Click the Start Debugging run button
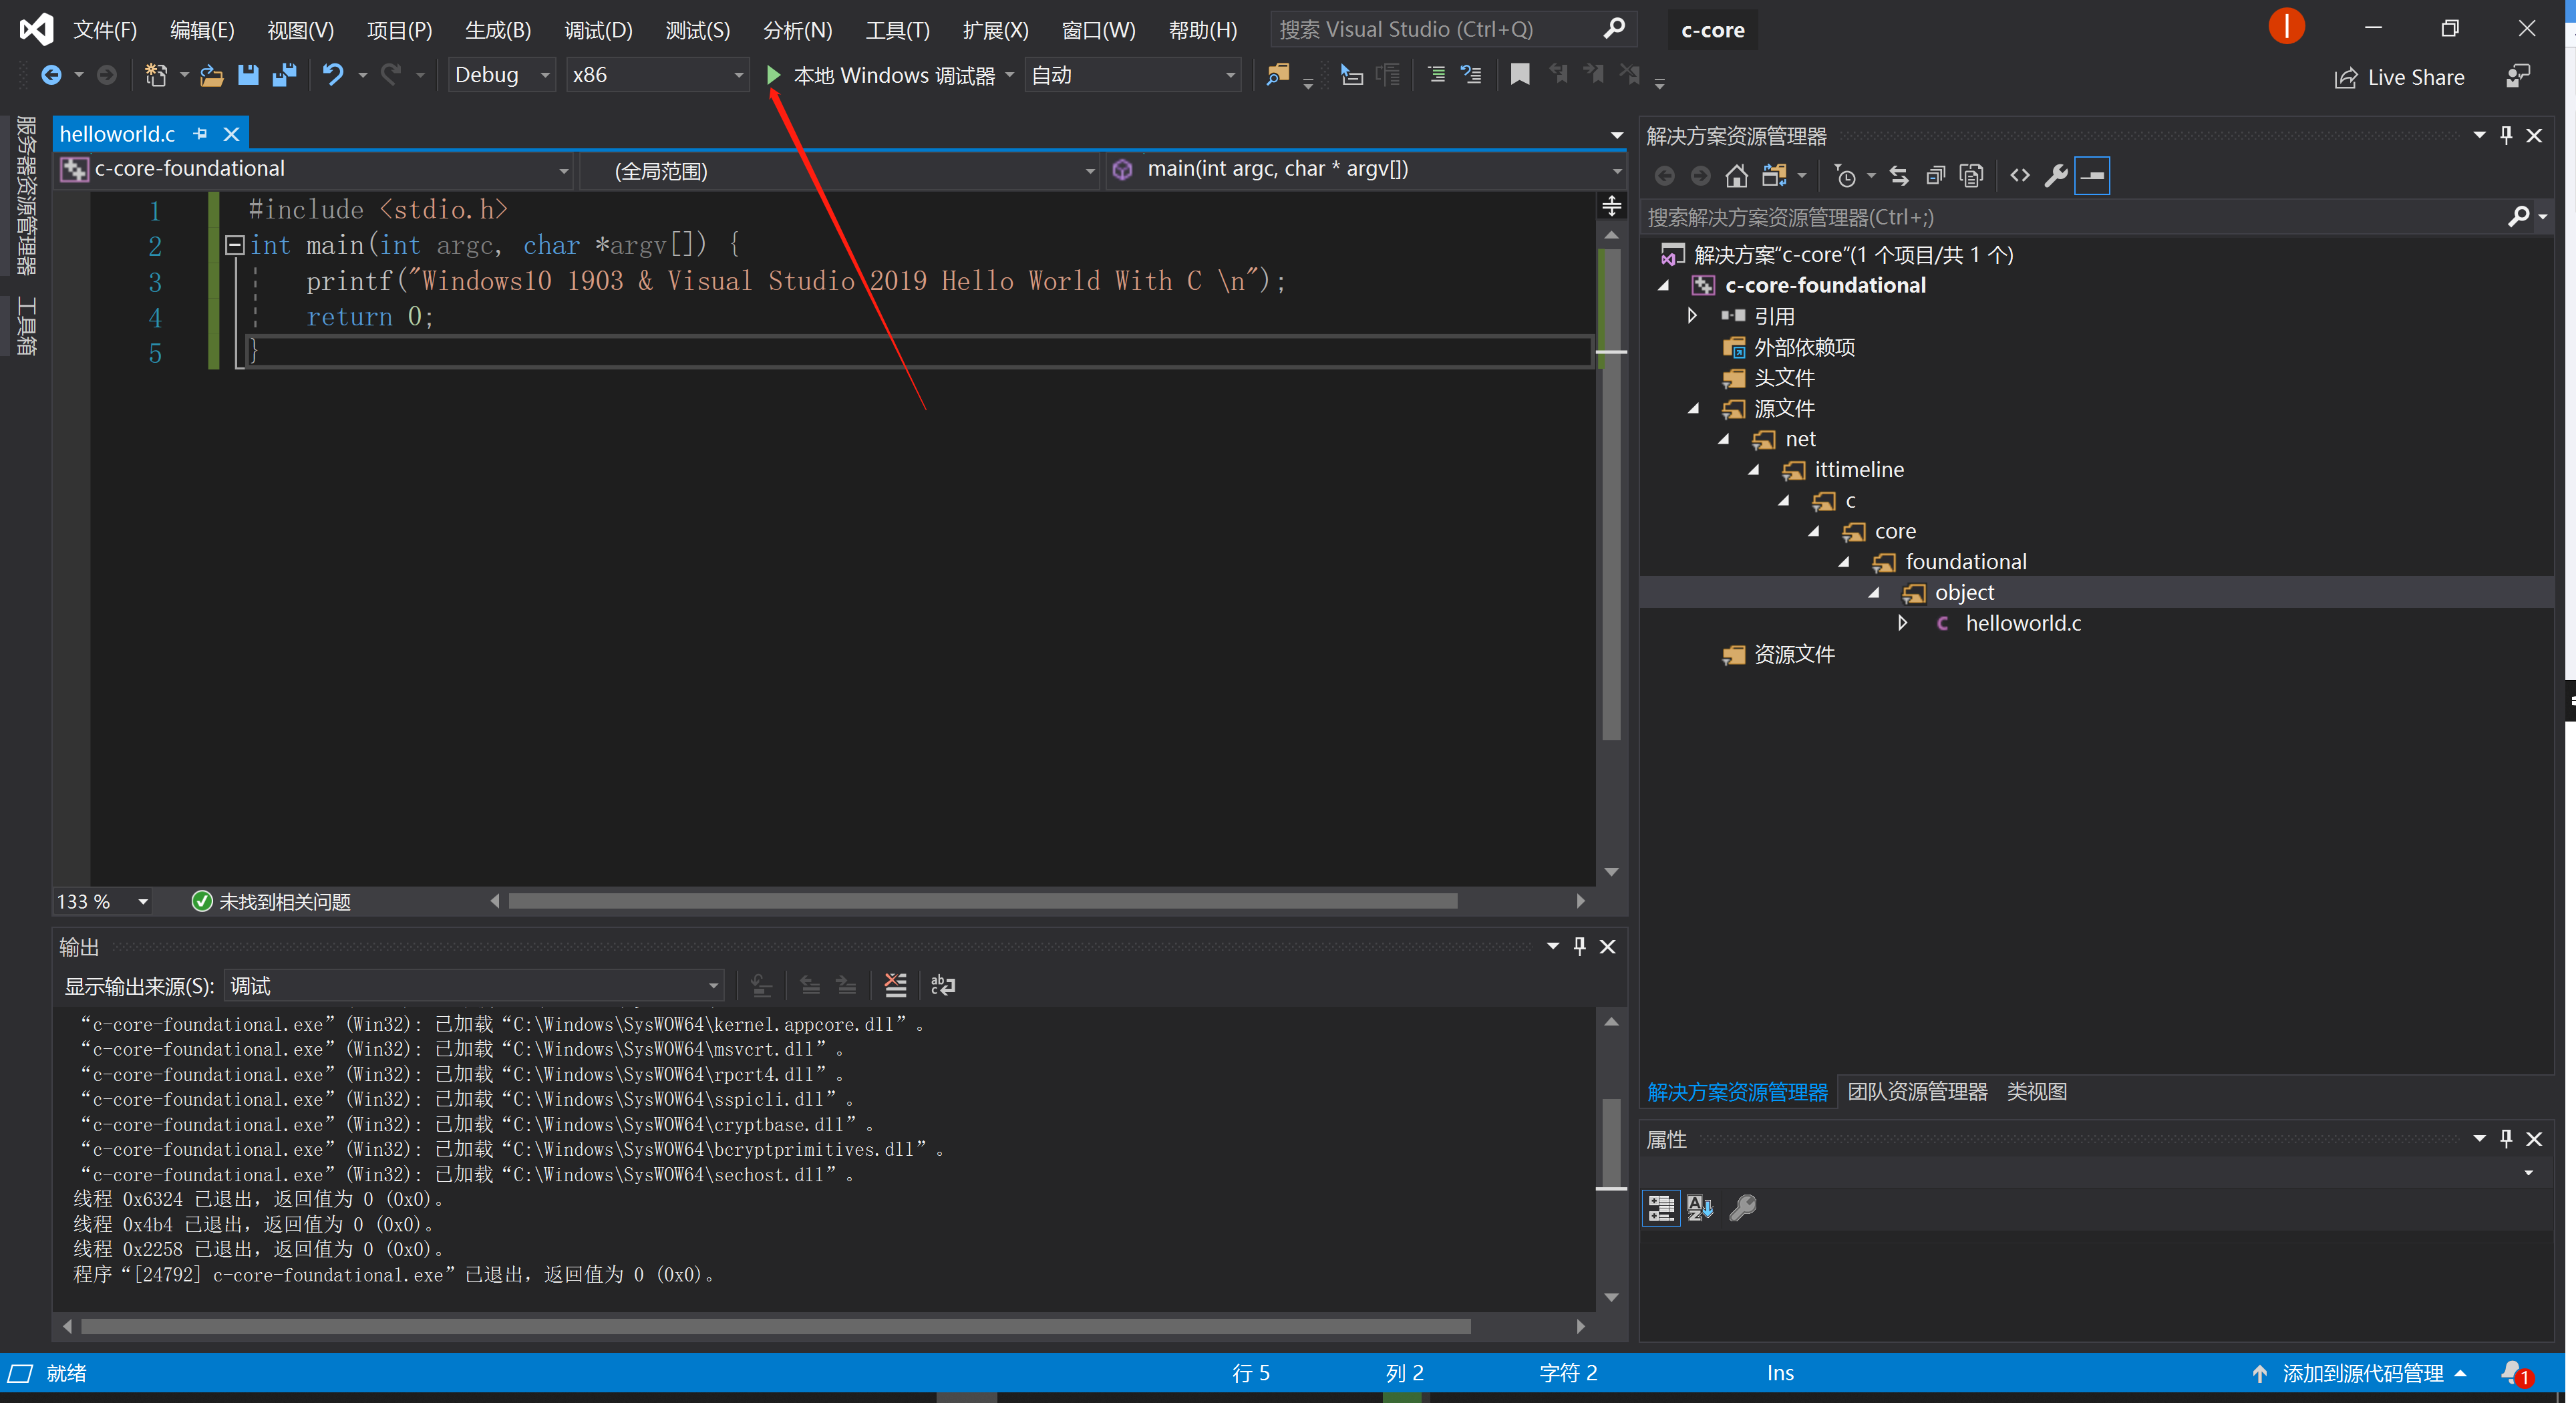The image size is (2576, 1403). pos(772,74)
